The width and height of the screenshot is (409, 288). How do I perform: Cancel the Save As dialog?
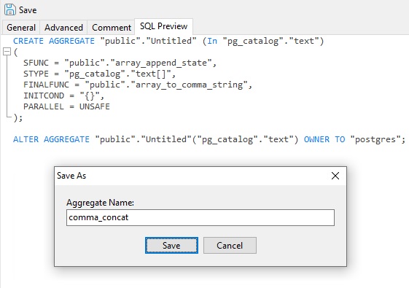[230, 245]
